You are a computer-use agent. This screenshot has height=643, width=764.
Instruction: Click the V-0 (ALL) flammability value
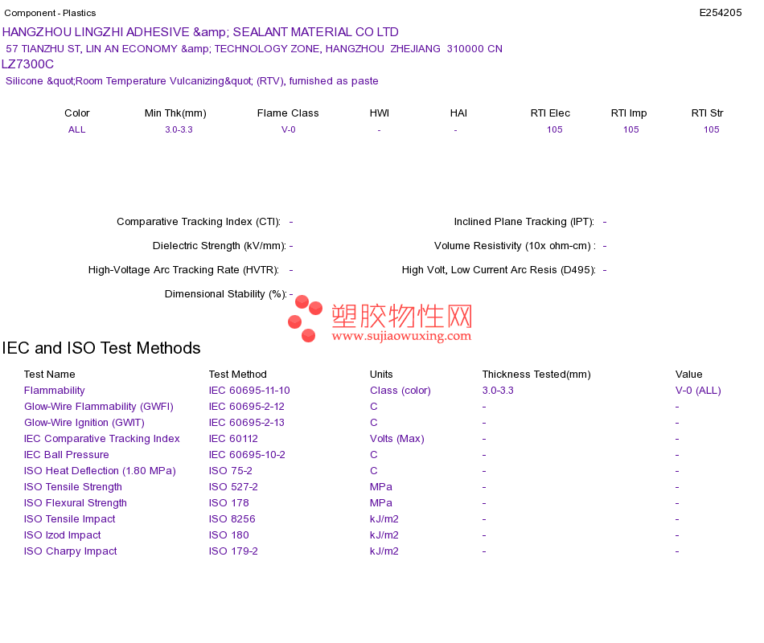[x=698, y=391]
